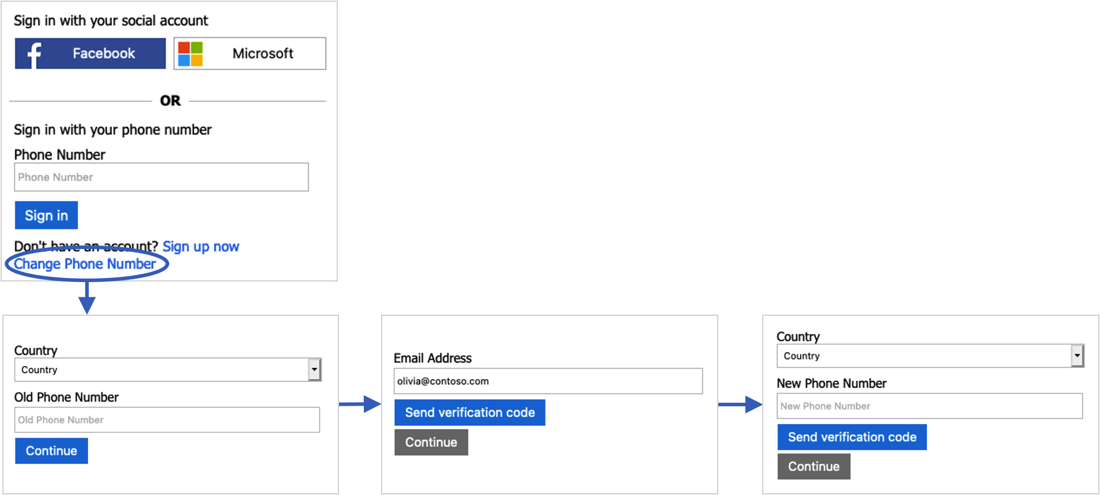Click the Microsoft four-color logo icon
Screen dimensions: 1100x495
191,54
